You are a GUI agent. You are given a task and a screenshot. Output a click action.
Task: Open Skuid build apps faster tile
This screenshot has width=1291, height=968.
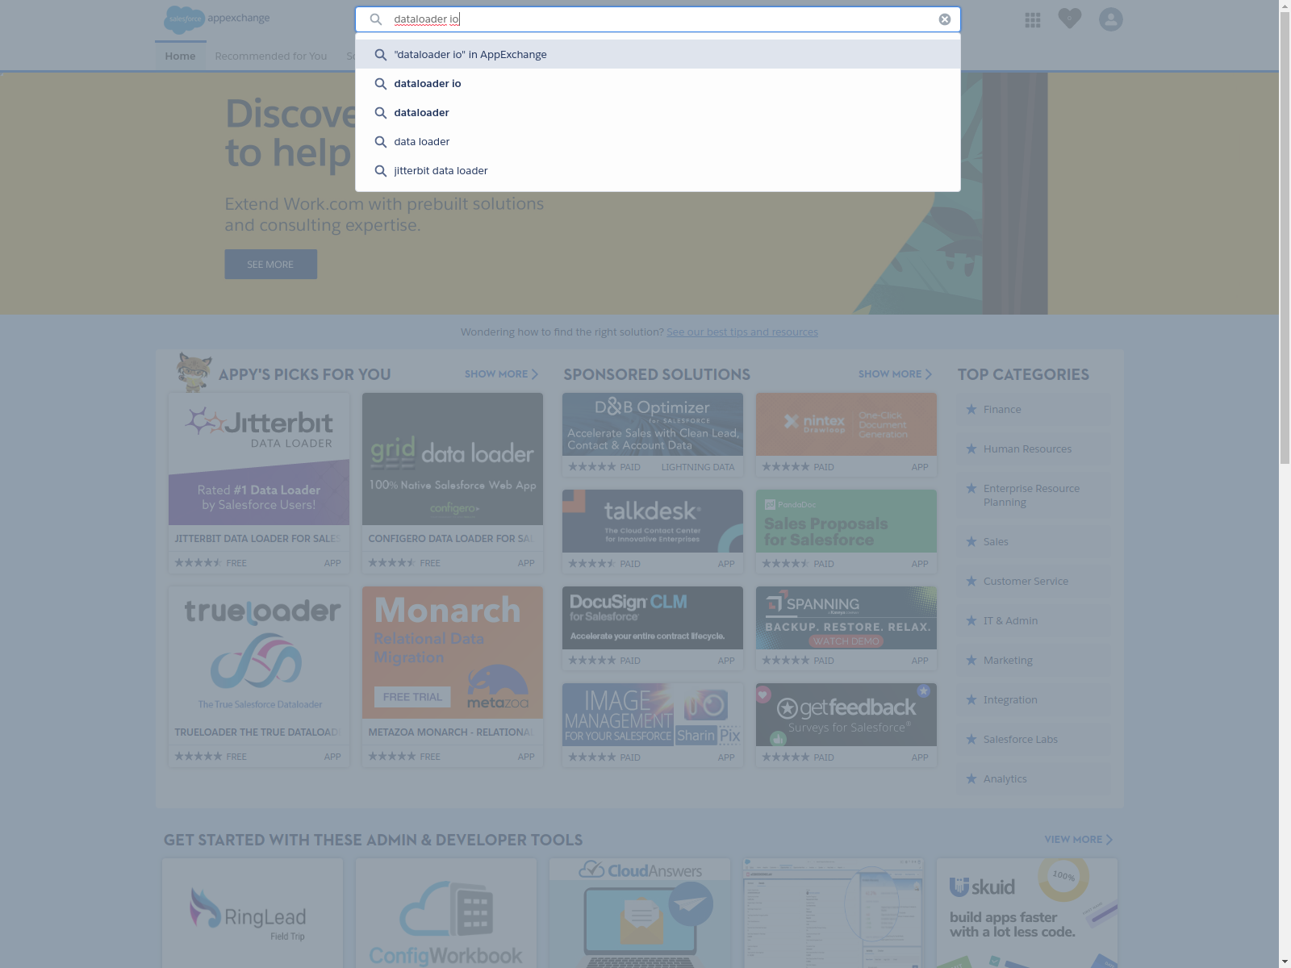[1027, 913]
